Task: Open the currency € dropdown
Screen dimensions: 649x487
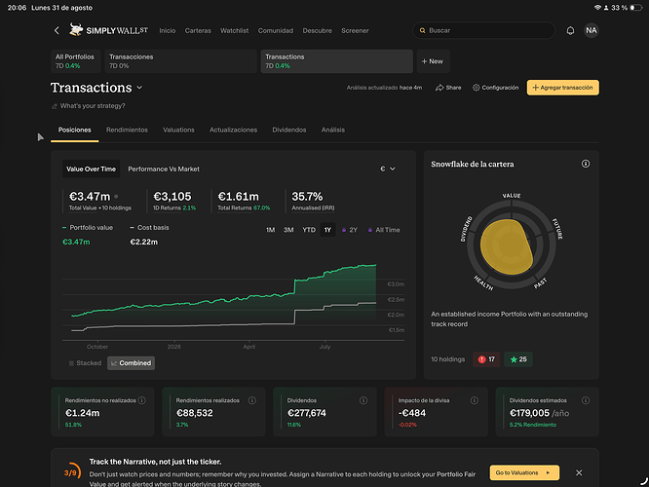Action: pos(388,169)
